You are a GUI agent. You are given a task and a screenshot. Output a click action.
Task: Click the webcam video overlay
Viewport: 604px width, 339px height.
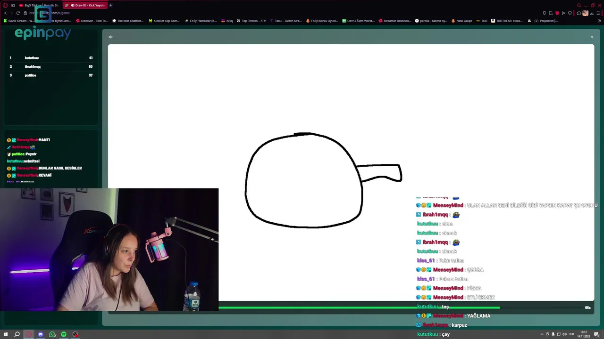(x=109, y=250)
